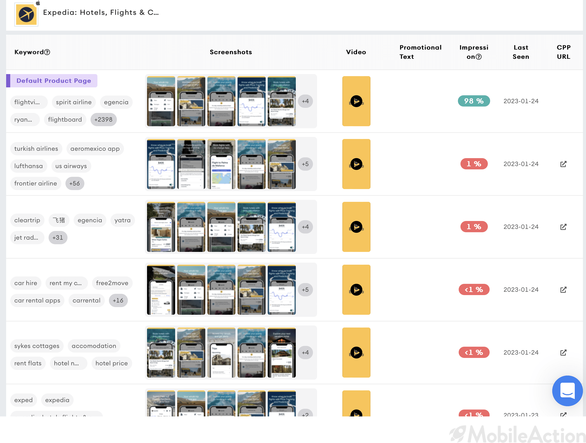The height and width of the screenshot is (443, 586).
Task: Click the yatra keyword chip
Action: pos(122,220)
